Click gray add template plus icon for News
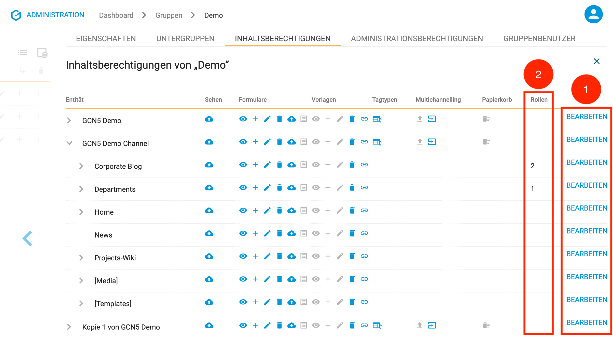 click(328, 233)
